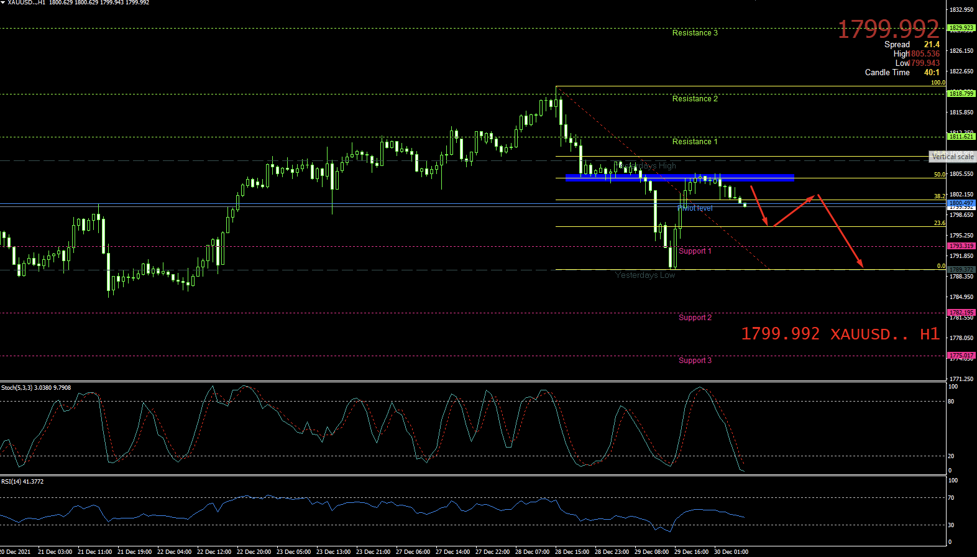Click the chart symbol triangle beside XAUUSD
The height and width of the screenshot is (557, 977).
coord(3,3)
